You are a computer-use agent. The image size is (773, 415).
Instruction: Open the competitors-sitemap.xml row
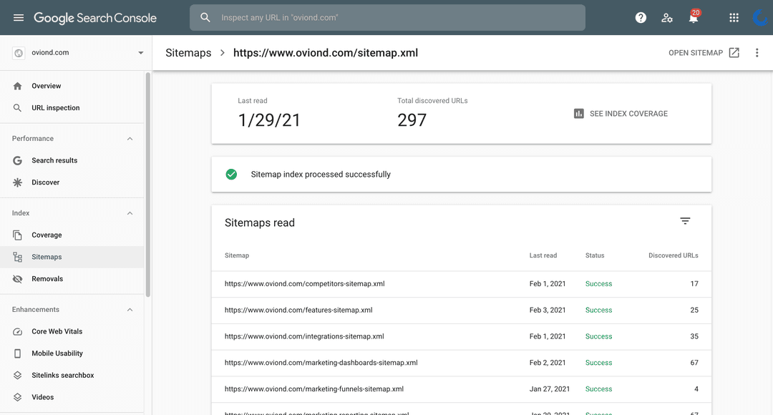tap(462, 284)
